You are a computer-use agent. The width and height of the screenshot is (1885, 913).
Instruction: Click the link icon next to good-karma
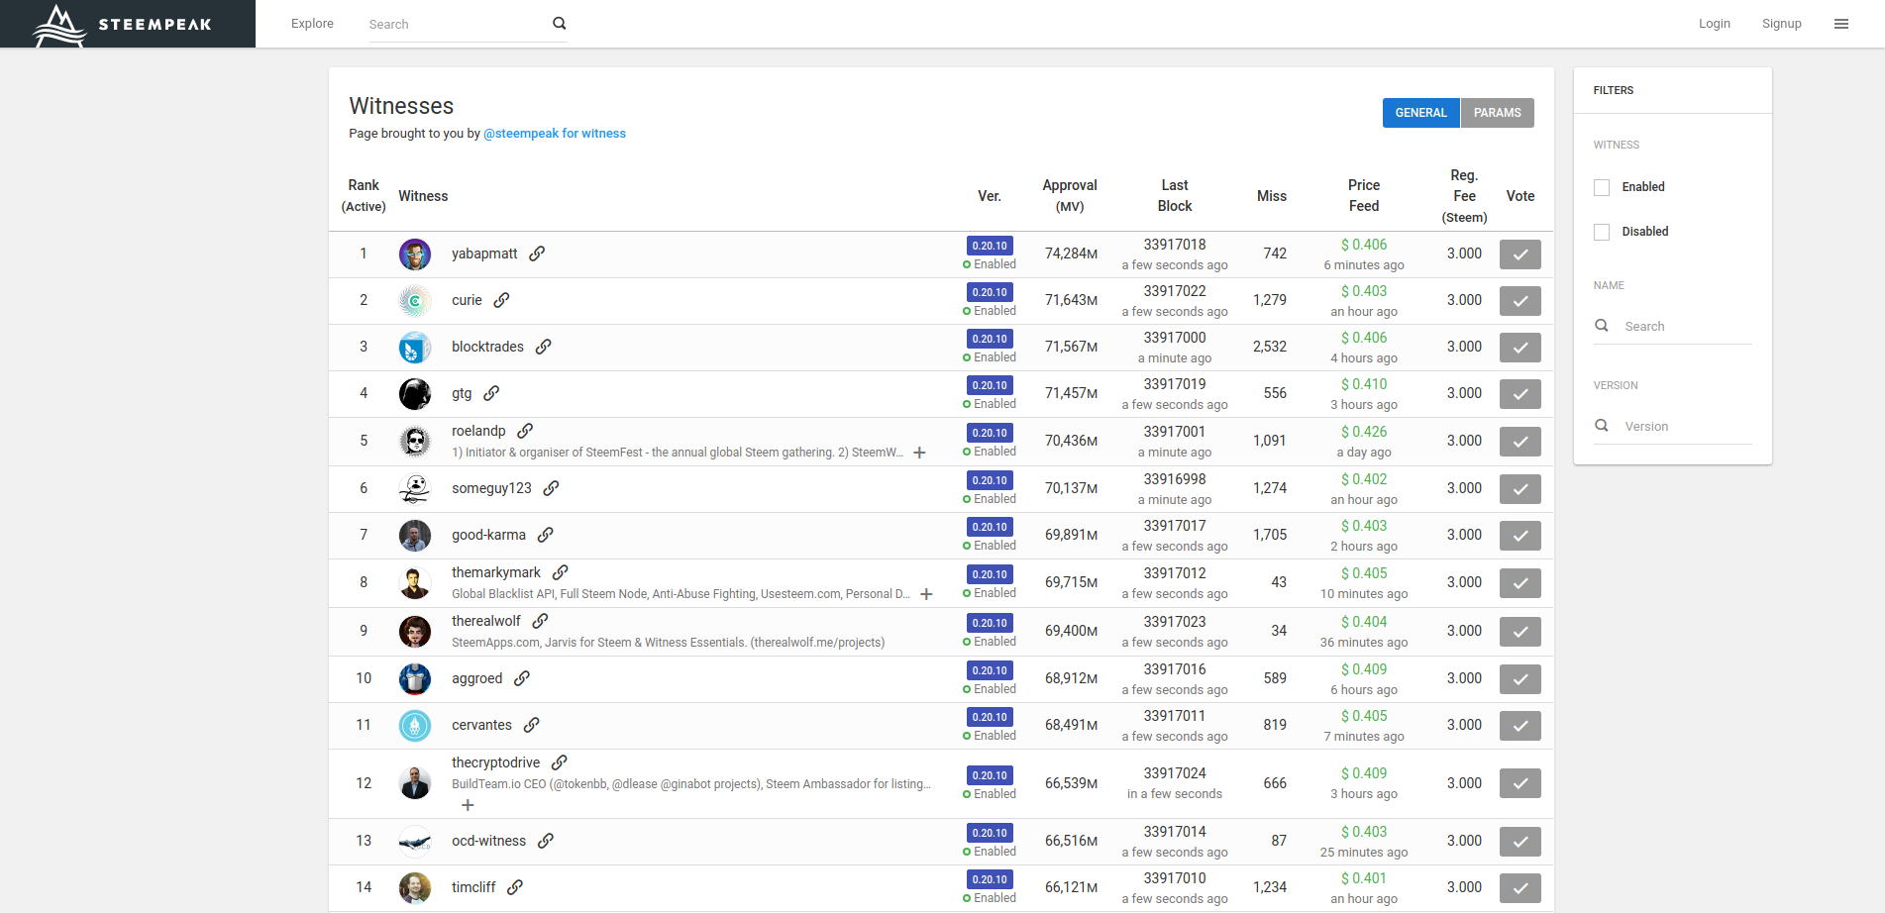545,535
